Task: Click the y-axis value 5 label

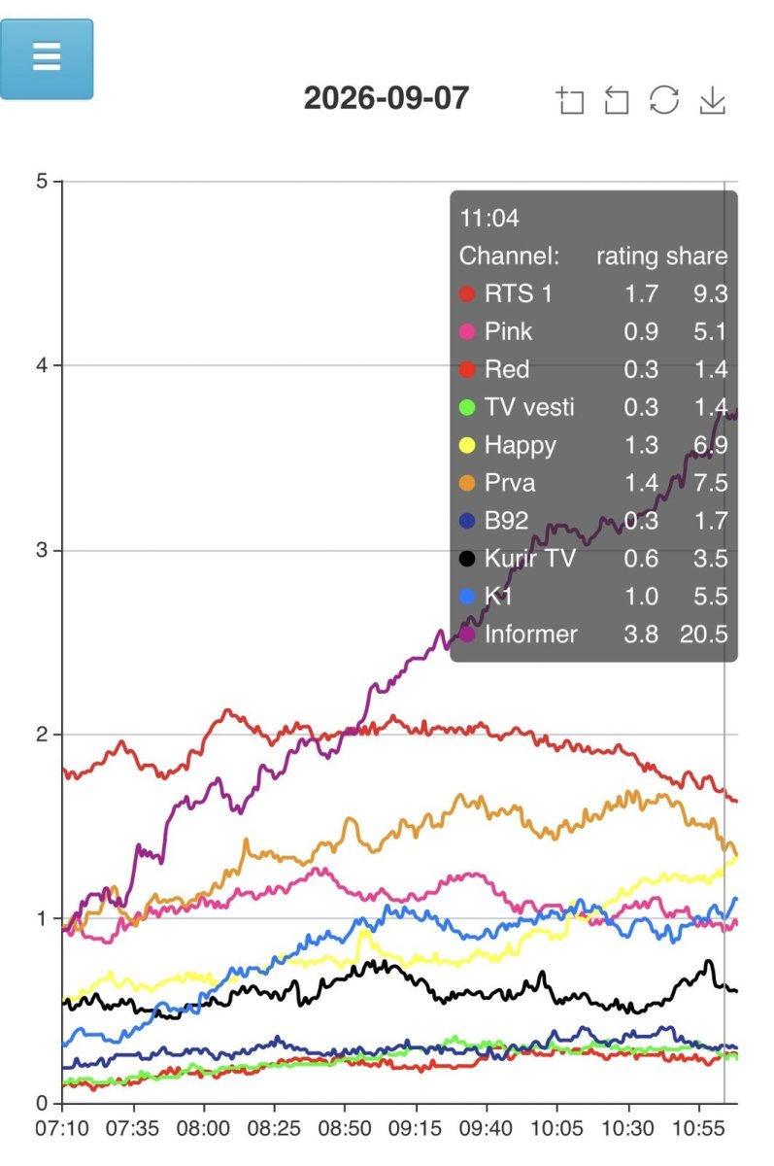Action: click(x=43, y=182)
